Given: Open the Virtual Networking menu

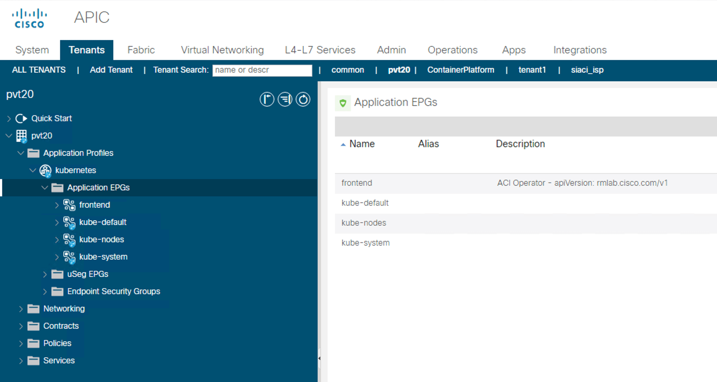Looking at the screenshot, I should click(x=222, y=50).
